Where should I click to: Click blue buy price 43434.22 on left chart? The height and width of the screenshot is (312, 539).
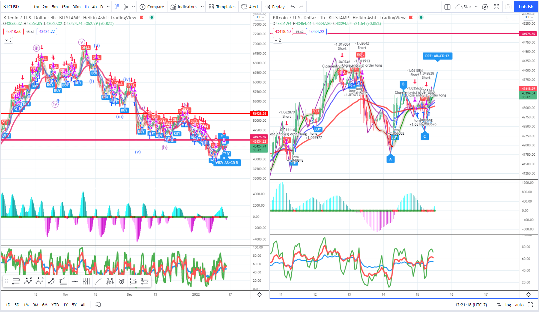tap(47, 32)
